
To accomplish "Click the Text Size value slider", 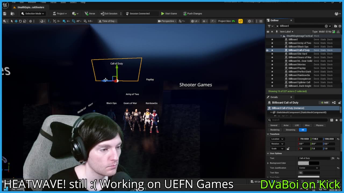I will pos(309,173).
